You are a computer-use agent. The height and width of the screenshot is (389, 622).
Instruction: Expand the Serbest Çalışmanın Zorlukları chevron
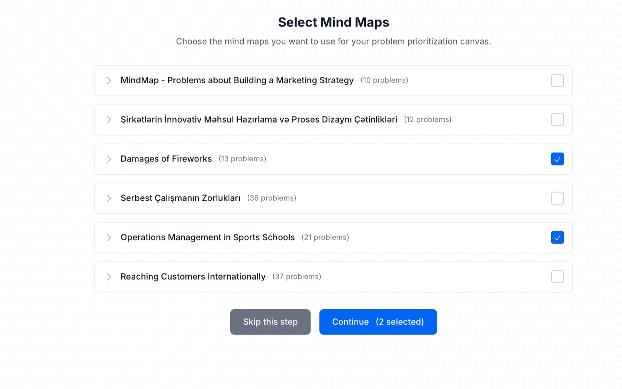coord(109,198)
